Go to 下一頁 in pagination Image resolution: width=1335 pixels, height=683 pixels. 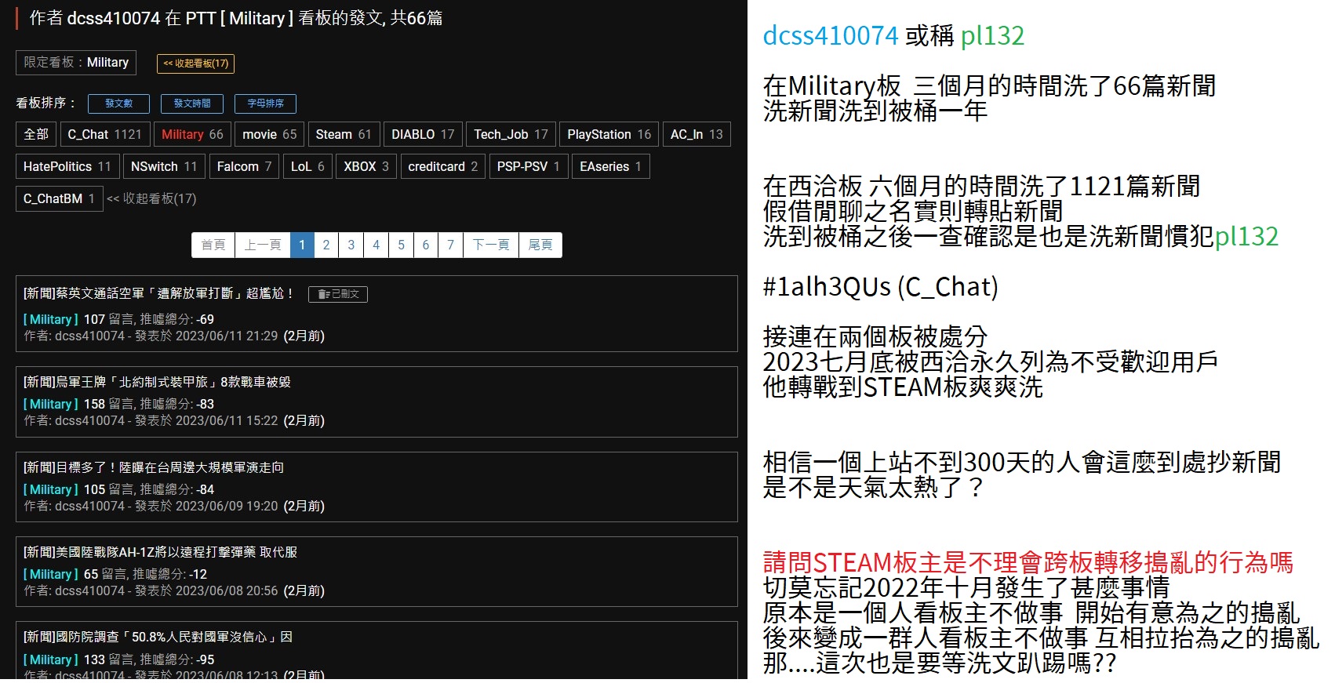click(491, 245)
